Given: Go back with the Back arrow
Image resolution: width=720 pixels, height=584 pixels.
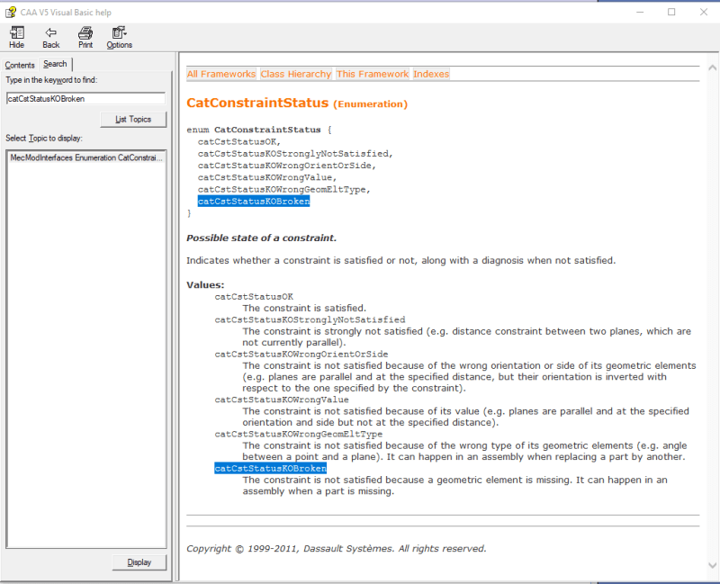Looking at the screenshot, I should pos(51,37).
